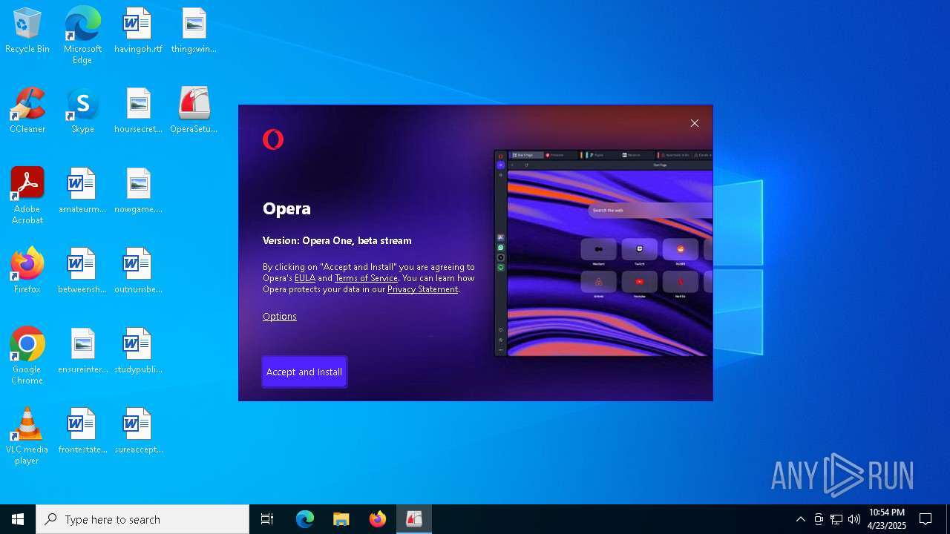Select the outnumbe... Word document icon
This screenshot has height=534, width=950.
tap(138, 271)
